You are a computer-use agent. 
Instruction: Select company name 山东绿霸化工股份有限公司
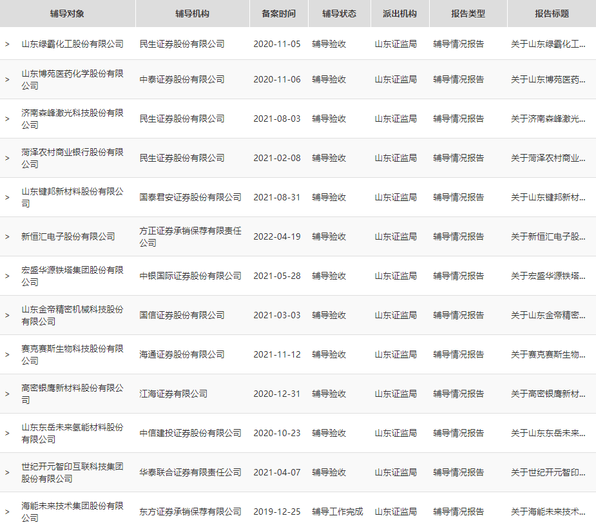72,44
